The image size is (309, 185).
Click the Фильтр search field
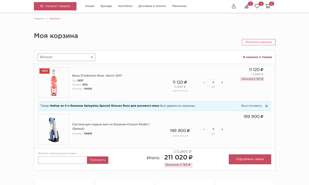point(62,57)
